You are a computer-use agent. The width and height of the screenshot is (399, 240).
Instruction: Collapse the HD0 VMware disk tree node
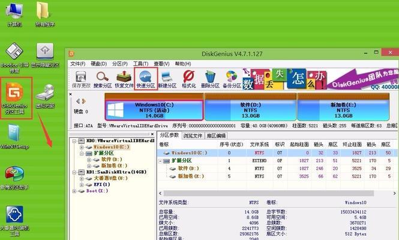pyautogui.click(x=74, y=141)
